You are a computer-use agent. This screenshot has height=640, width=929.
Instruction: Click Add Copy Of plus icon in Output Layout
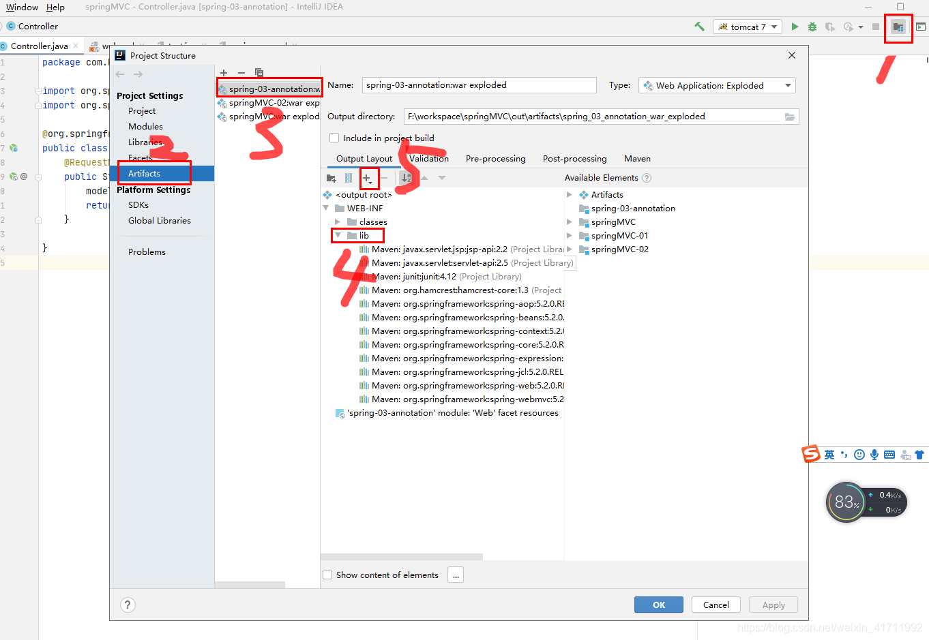(x=368, y=179)
